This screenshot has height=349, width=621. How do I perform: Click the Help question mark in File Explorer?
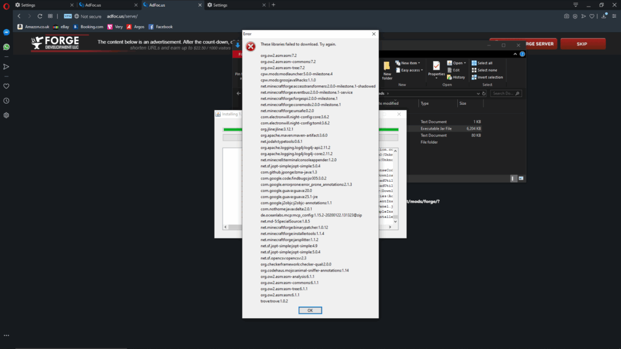click(522, 54)
